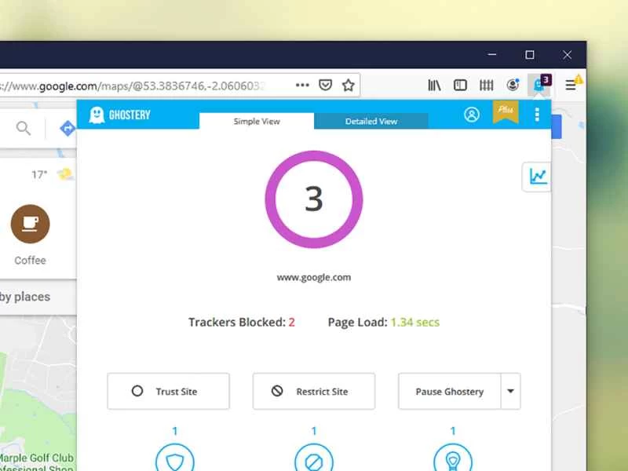Click the Restrict Site button
This screenshot has width=628, height=471.
click(313, 391)
